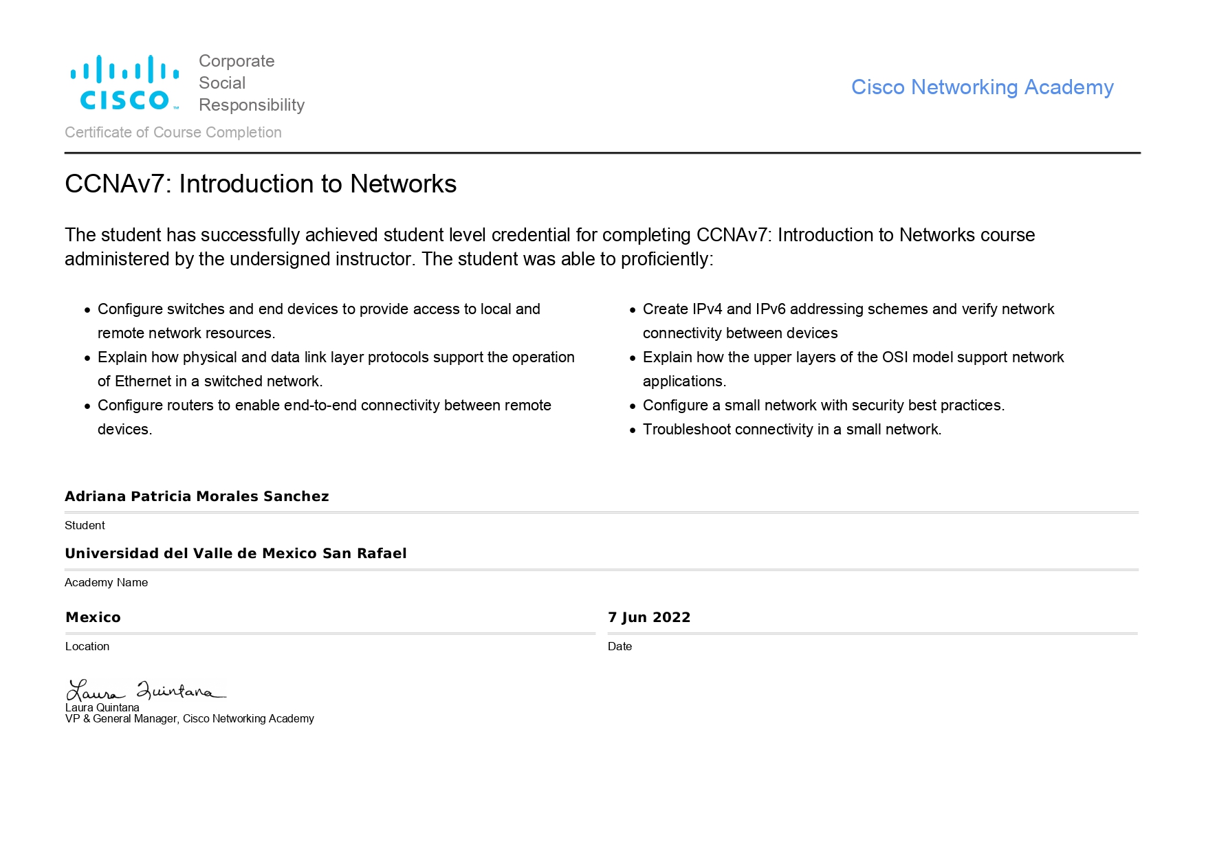This screenshot has height=853, width=1206.
Task: Click the Universidad del Valle de Mexico academy name
Action: point(236,553)
